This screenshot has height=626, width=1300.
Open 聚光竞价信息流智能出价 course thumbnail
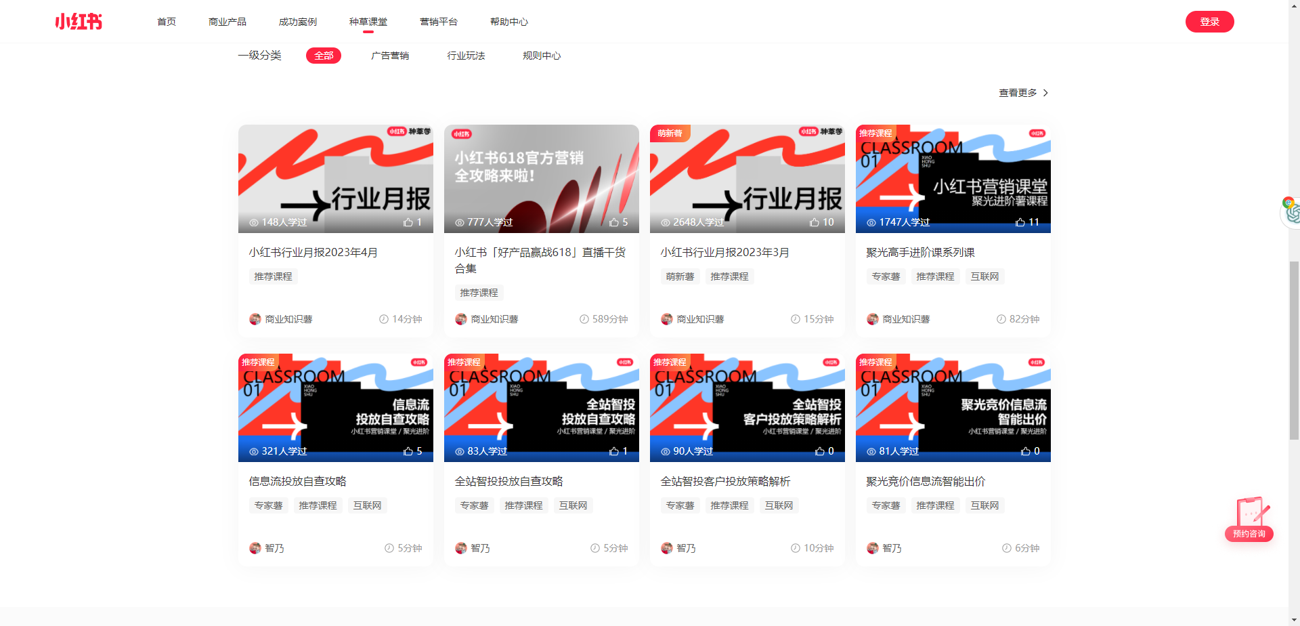pos(953,408)
